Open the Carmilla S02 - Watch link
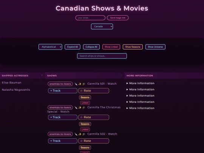Viewport: 204px width, 153px height. pos(102,134)
